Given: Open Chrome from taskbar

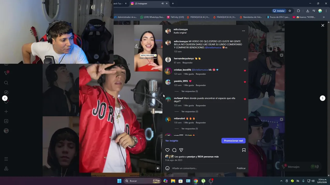Looking at the screenshot, I should click(x=196, y=181).
